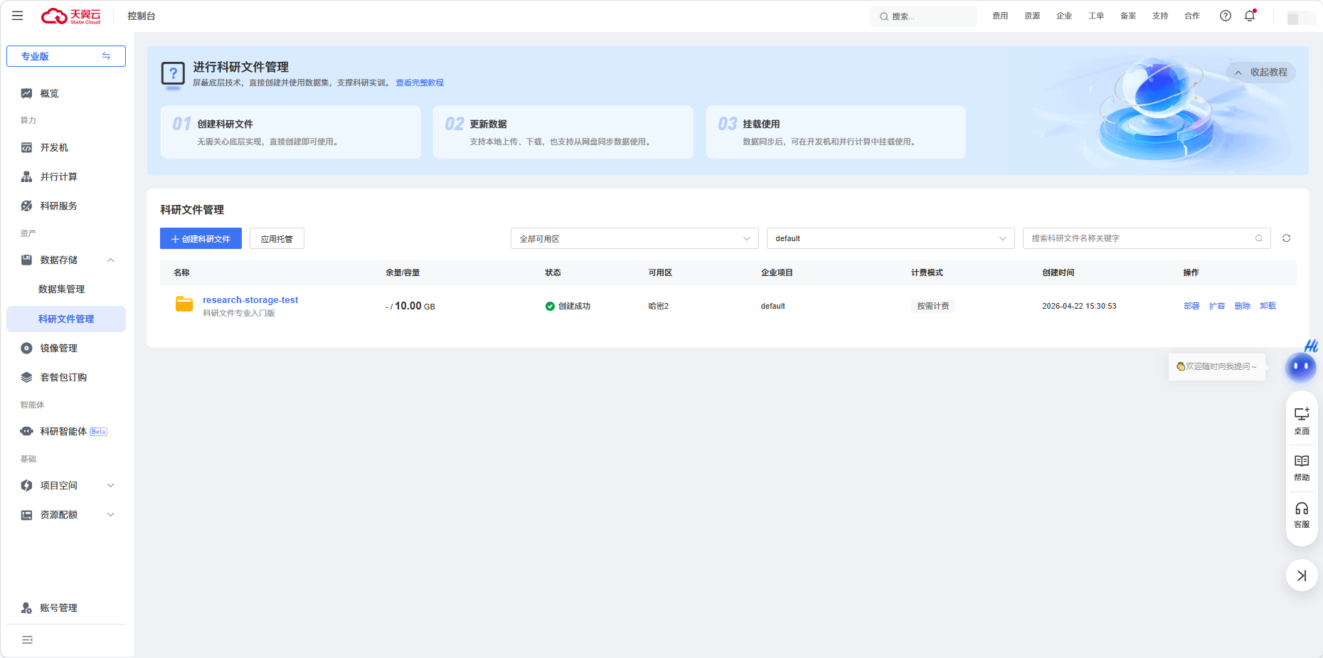Open 资源 in top menu
This screenshot has width=1323, height=658.
click(1032, 16)
